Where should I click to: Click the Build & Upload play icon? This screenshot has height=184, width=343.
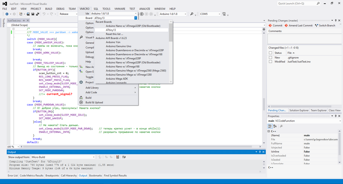click(x=142, y=14)
